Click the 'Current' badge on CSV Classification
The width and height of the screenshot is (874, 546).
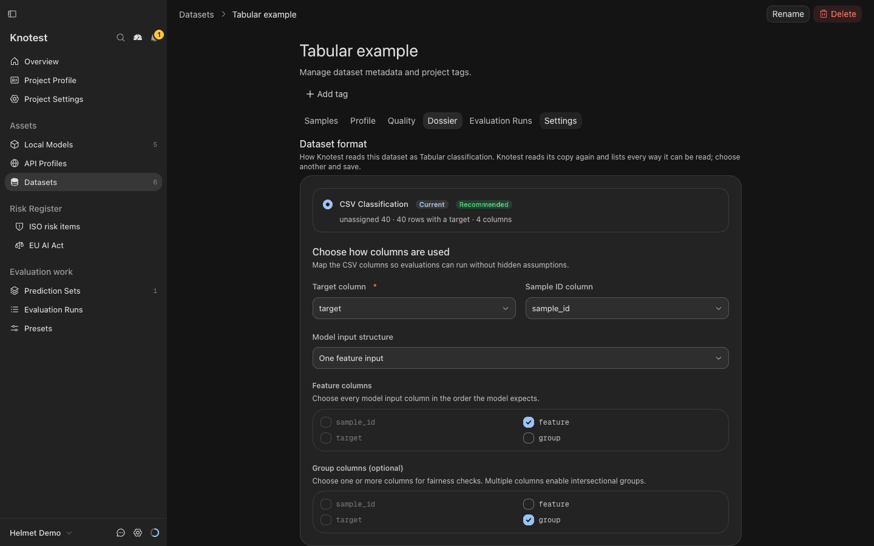pyautogui.click(x=432, y=204)
